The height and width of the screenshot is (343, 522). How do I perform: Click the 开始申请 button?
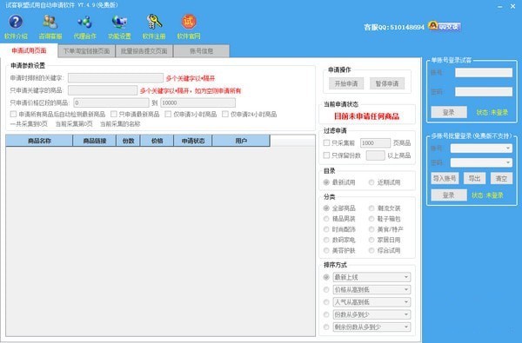point(346,83)
